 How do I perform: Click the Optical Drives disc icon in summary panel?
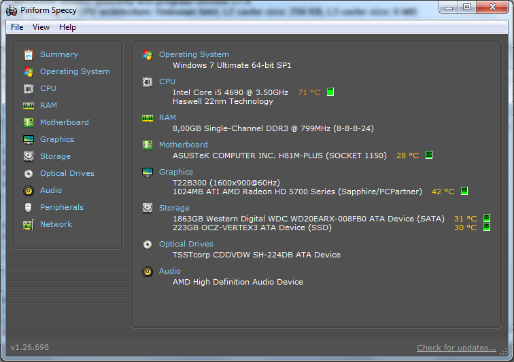148,245
